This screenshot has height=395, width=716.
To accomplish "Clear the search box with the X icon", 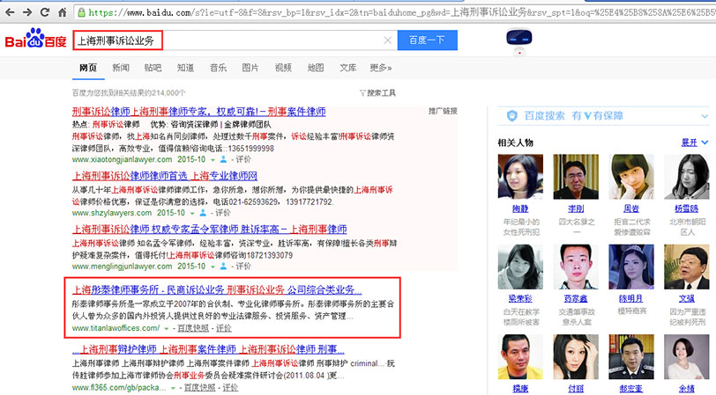I will pyautogui.click(x=388, y=40).
